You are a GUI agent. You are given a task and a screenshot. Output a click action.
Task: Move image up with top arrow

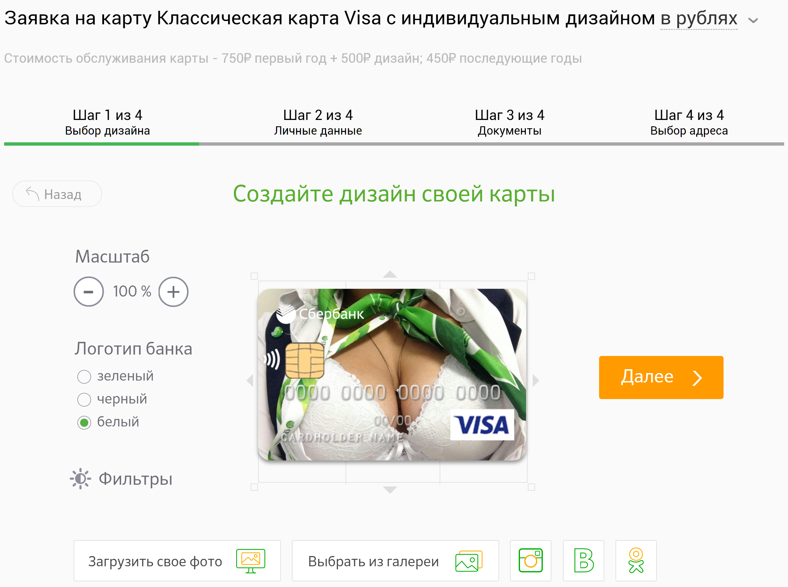[390, 274]
